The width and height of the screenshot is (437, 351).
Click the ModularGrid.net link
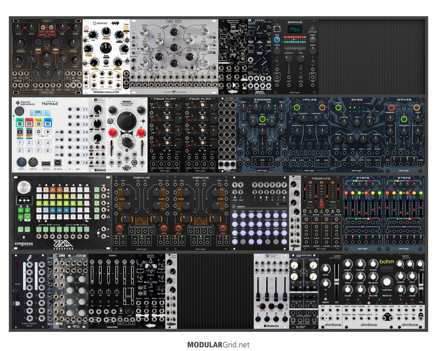(218, 345)
